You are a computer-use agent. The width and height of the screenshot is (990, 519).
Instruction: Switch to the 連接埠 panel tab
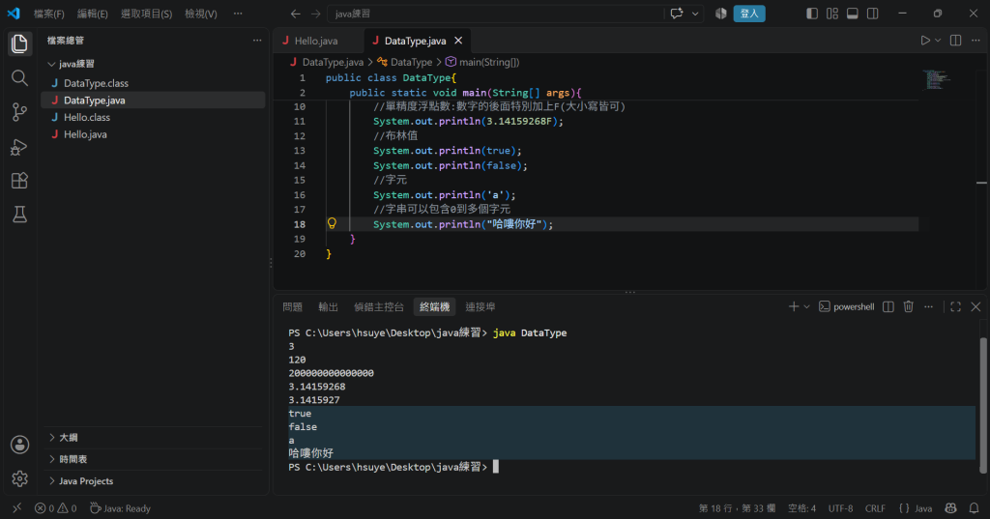tap(480, 306)
